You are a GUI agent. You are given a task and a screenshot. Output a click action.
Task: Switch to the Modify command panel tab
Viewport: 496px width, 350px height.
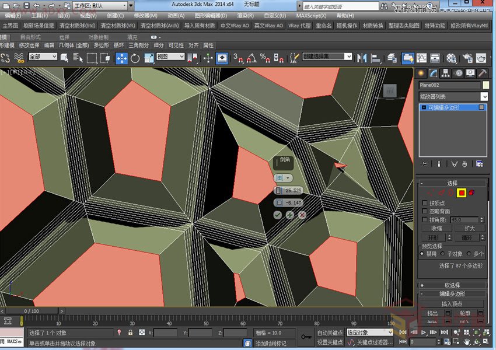coord(433,73)
